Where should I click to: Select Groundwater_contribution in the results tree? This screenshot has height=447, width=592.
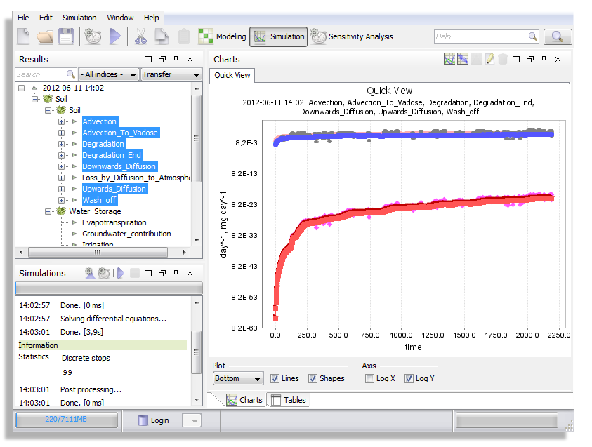126,234
